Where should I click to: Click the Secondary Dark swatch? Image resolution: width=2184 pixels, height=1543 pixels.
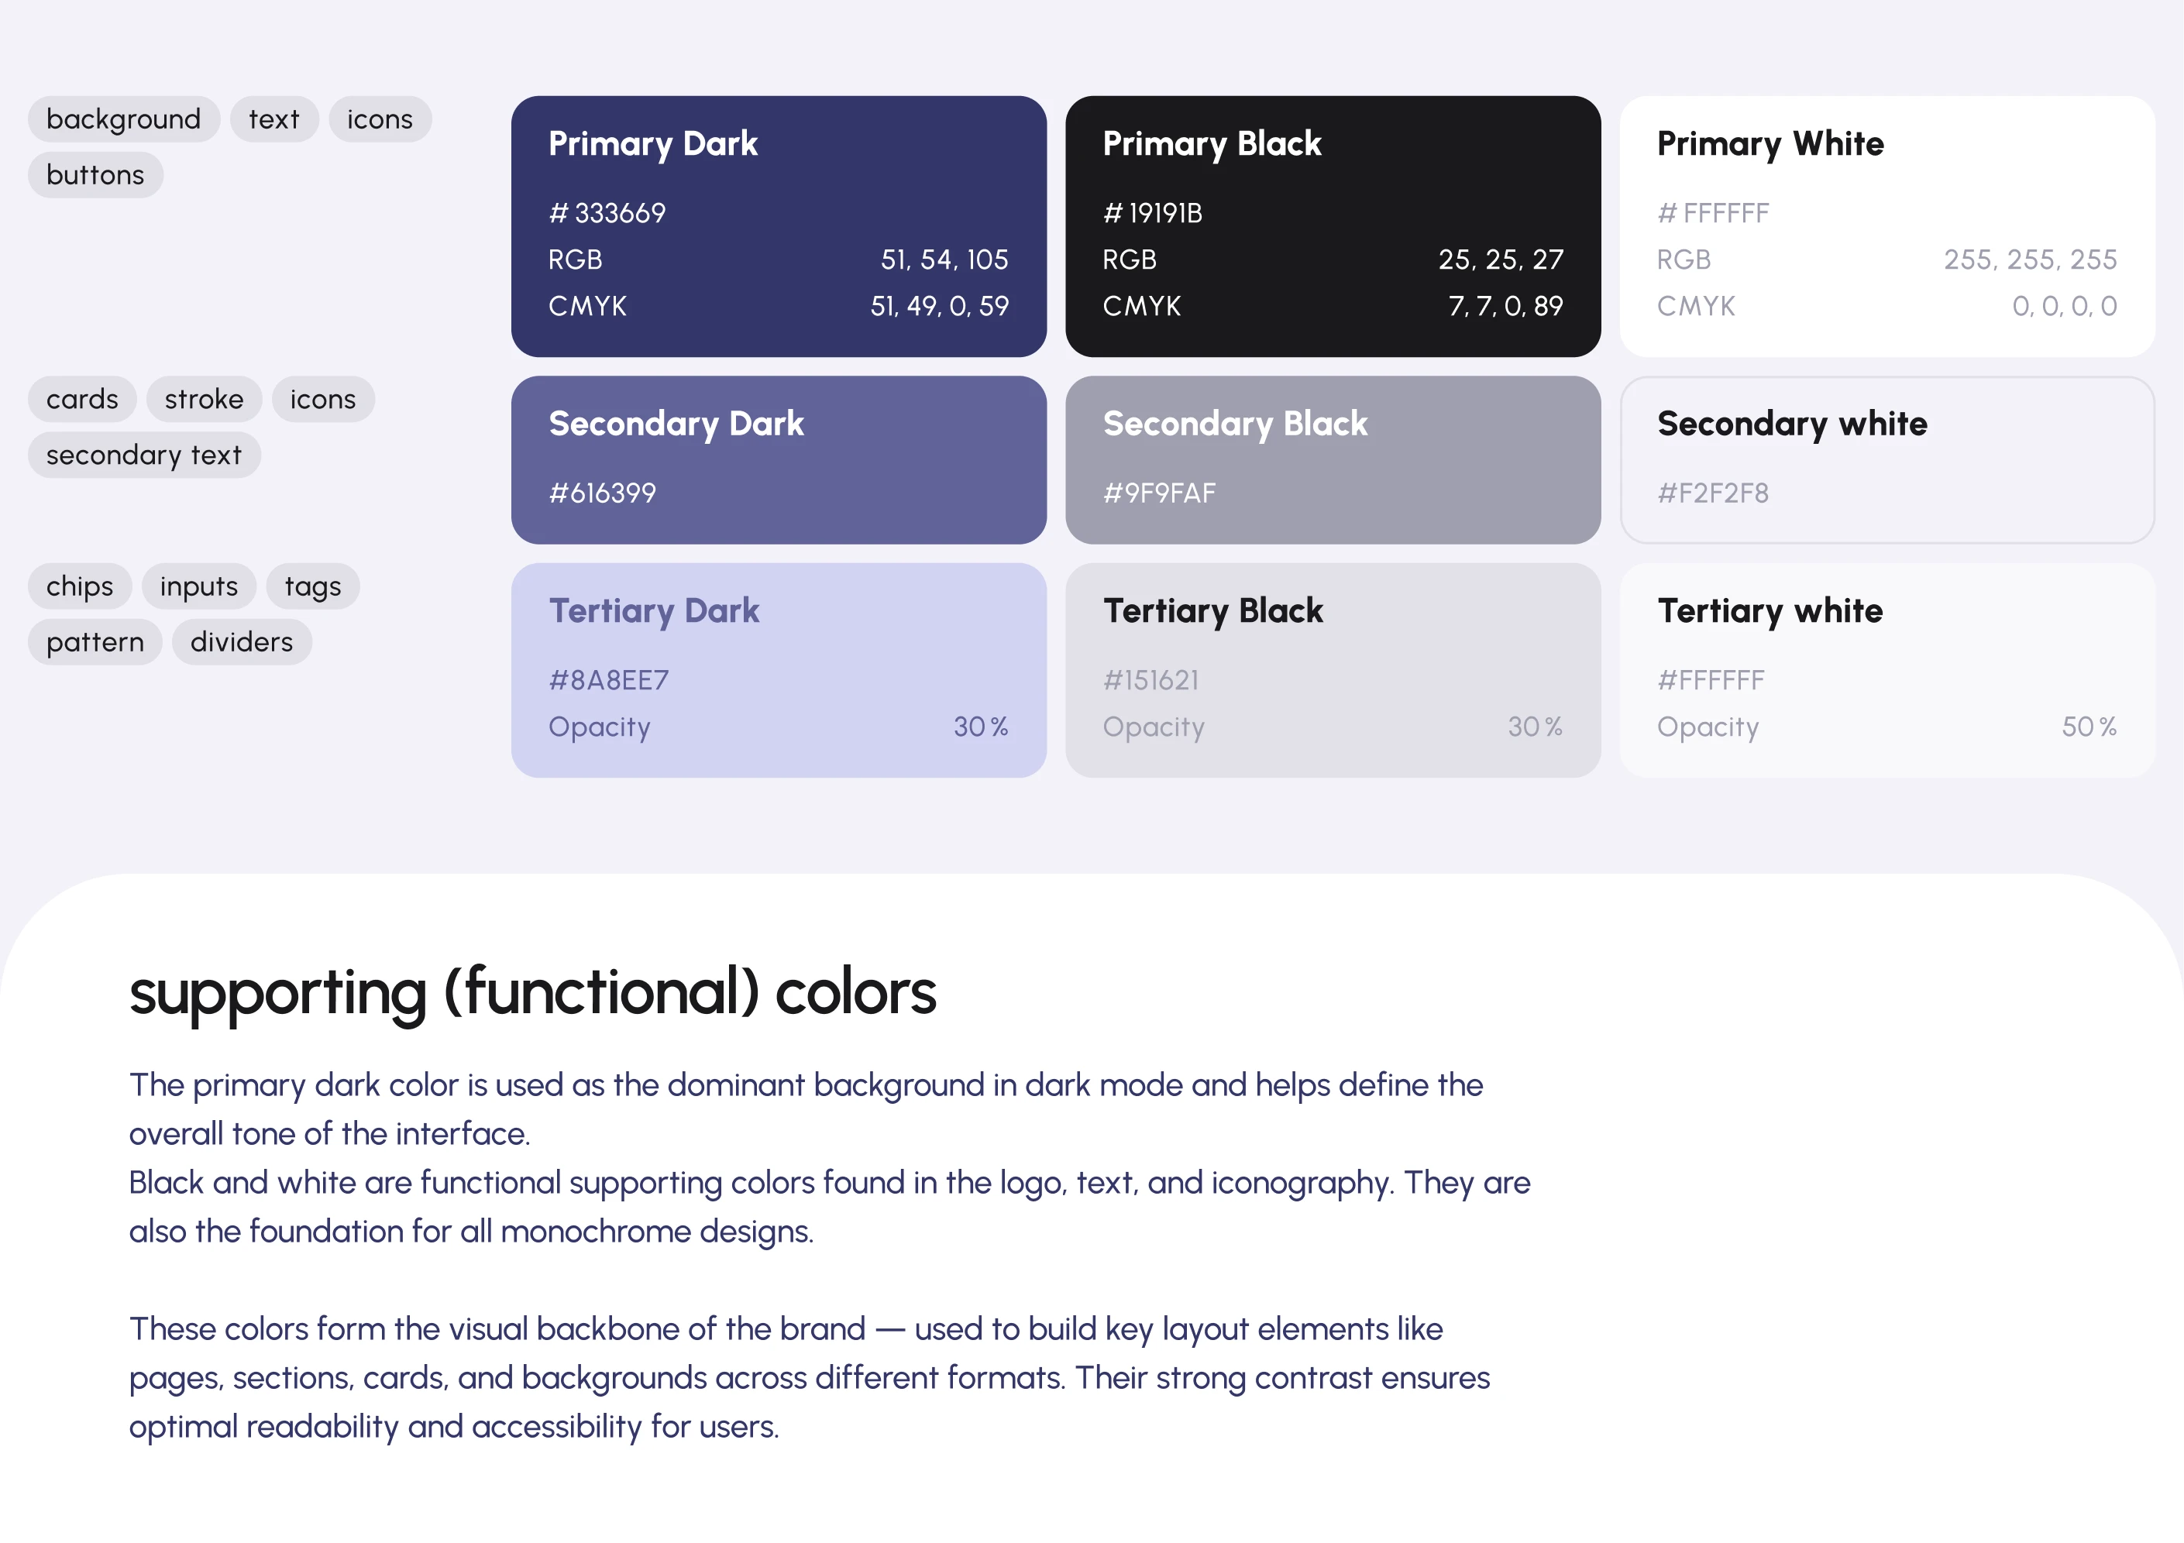coord(778,459)
